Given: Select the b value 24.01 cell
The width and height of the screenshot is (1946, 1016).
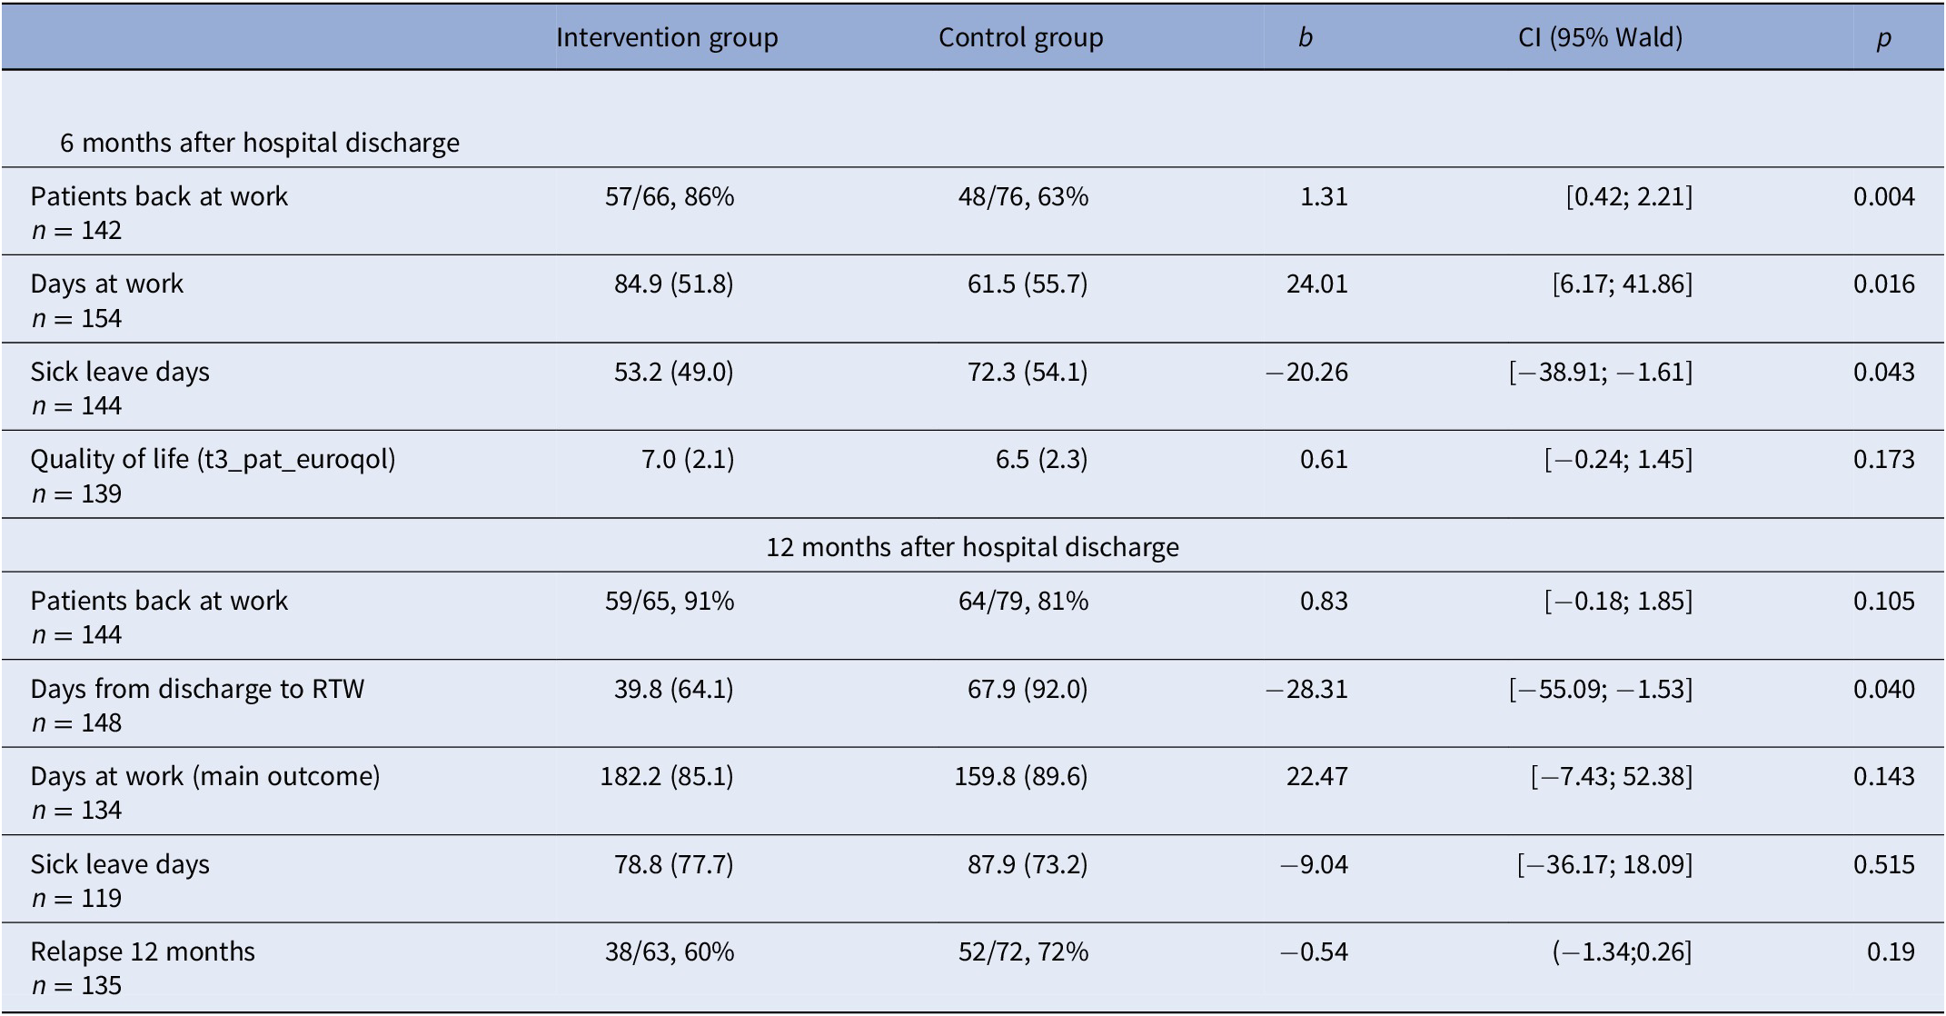Looking at the screenshot, I should click(1316, 284).
